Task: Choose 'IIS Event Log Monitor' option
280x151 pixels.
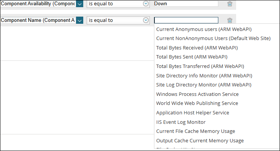Action: [180, 122]
